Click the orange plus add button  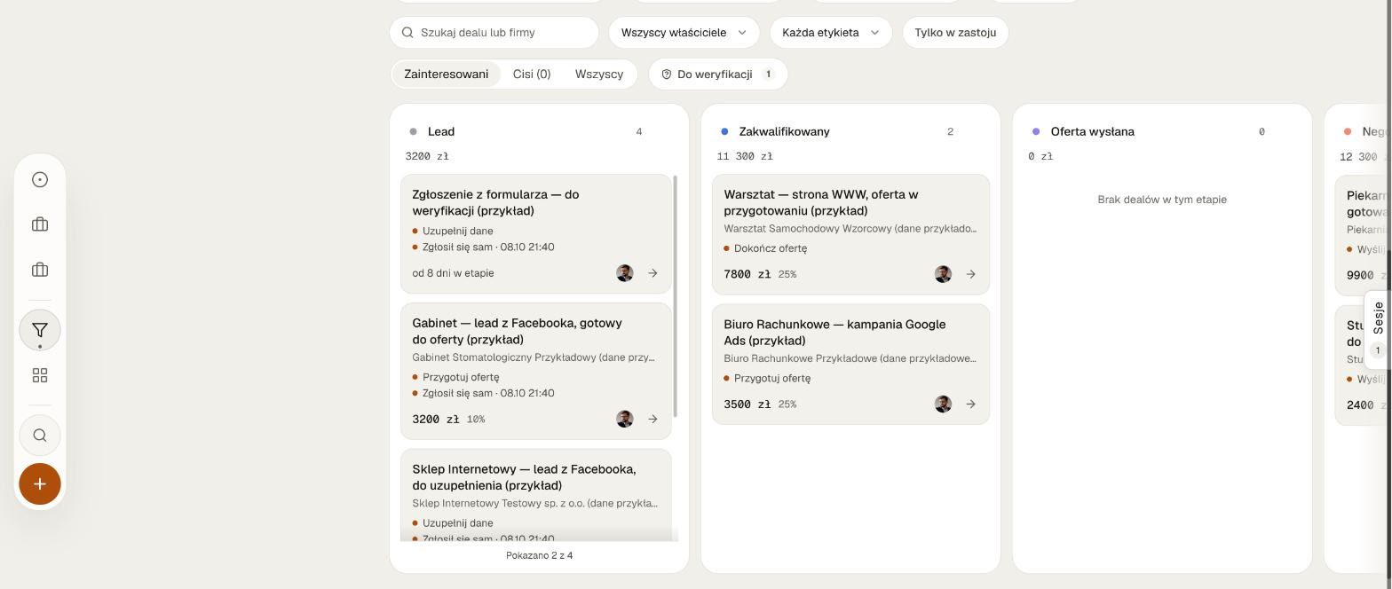click(x=40, y=483)
